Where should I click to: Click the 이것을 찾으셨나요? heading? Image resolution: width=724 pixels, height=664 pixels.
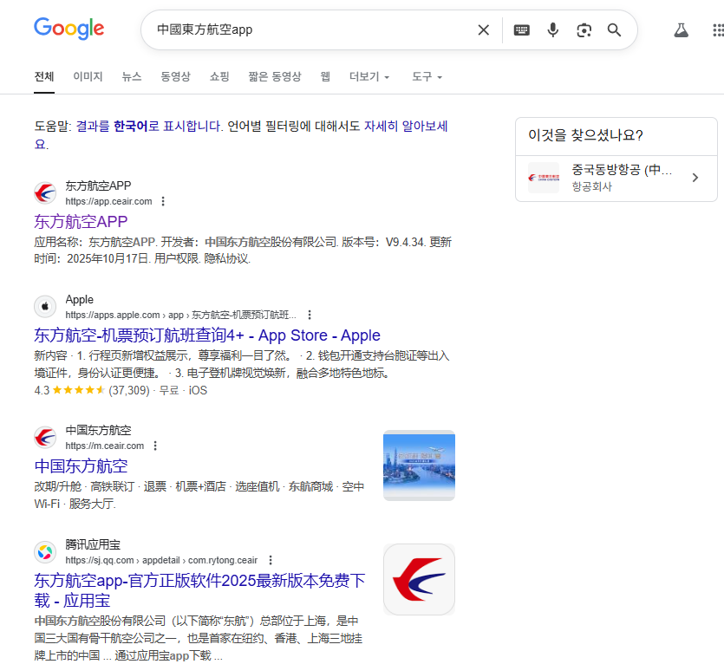click(585, 135)
